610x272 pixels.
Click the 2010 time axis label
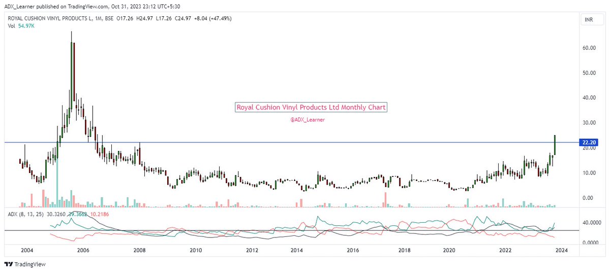196,251
